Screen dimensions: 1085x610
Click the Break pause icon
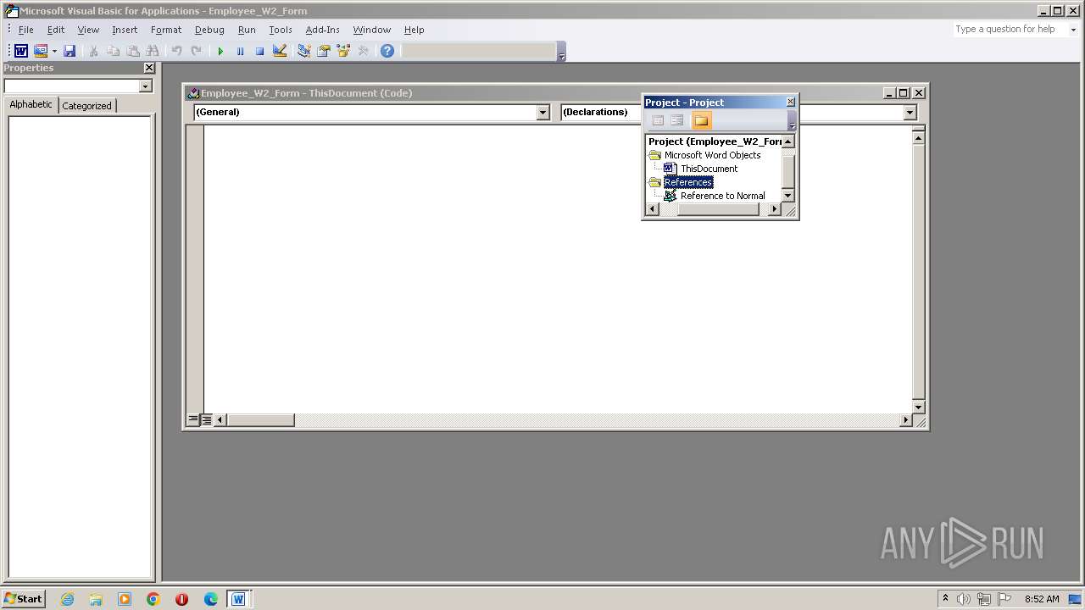(x=240, y=51)
